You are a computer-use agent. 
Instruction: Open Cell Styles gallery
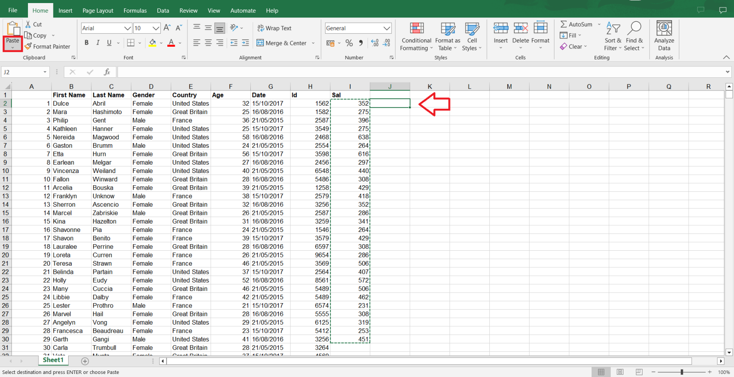click(x=472, y=37)
